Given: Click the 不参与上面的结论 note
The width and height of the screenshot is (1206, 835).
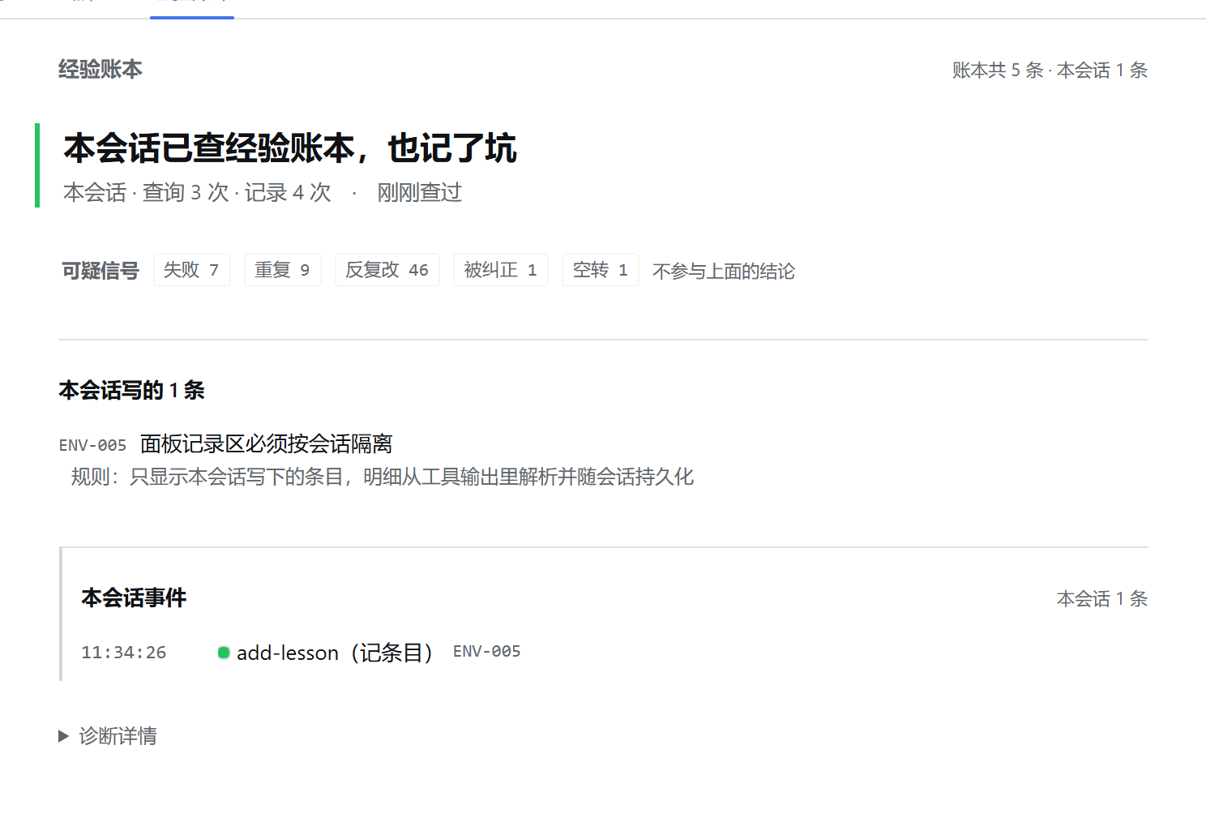Looking at the screenshot, I should (724, 271).
